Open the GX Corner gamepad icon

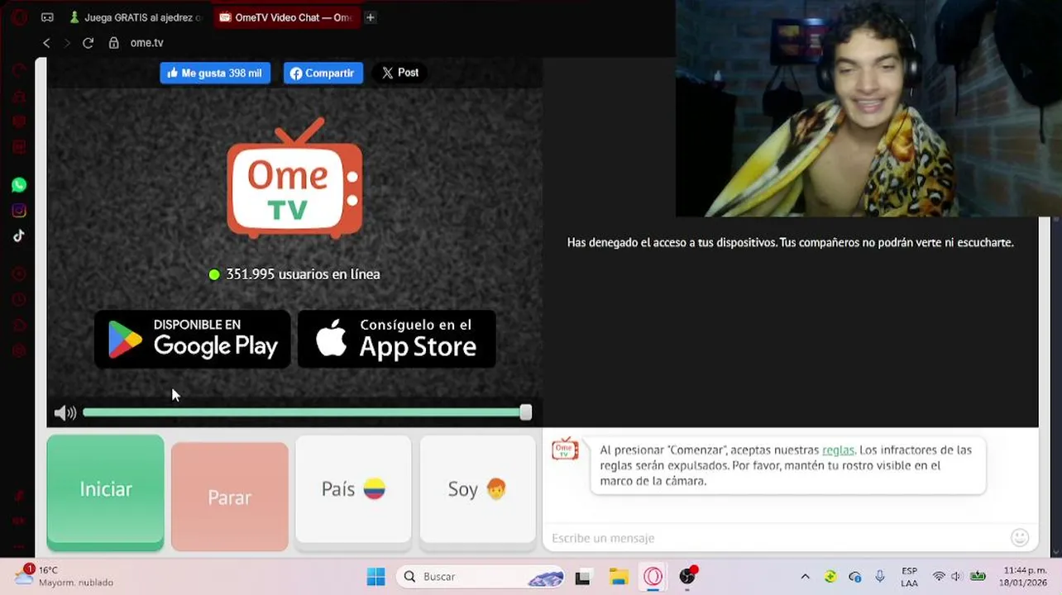click(x=47, y=17)
